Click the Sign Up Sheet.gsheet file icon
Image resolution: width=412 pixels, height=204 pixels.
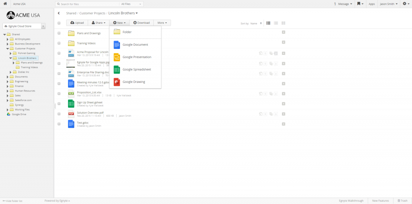[71, 104]
